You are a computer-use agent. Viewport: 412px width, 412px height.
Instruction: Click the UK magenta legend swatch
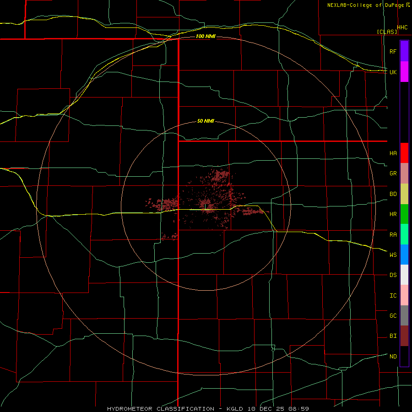pos(404,72)
